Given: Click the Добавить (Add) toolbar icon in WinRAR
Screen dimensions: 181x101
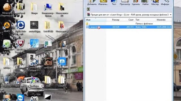Looking at the screenshot, I should (x=92, y=3).
